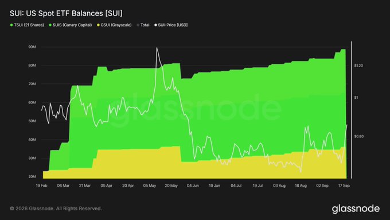Click the $0.80 price axis label
Image resolution: width=390 pixels, height=220 pixels.
click(x=358, y=136)
